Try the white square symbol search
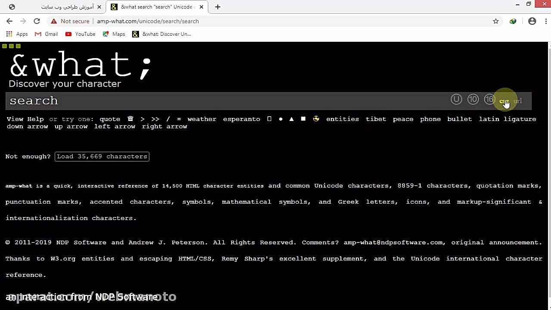Image resolution: width=551 pixels, height=310 pixels. (x=303, y=119)
